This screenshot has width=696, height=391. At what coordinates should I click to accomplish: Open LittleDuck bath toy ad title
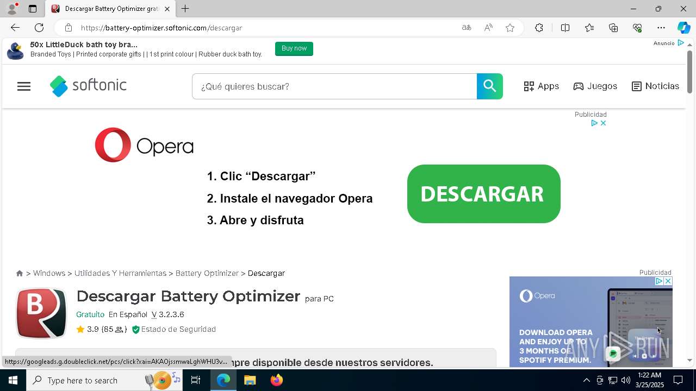[x=84, y=45]
